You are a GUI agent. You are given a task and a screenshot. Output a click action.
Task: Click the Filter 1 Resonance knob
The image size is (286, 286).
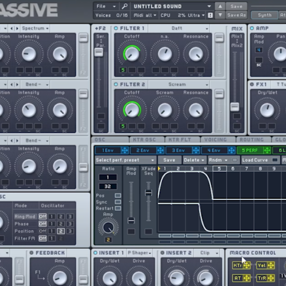pyautogui.click(x=196, y=54)
